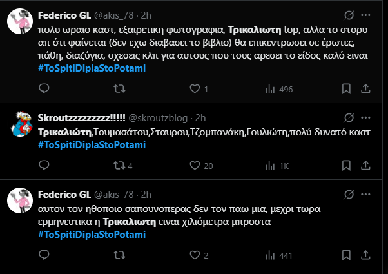Open Grok explain icon on Skroutzzzzzzzzz tweet
Image resolution: width=388 pixels, height=274 pixels.
(x=348, y=117)
